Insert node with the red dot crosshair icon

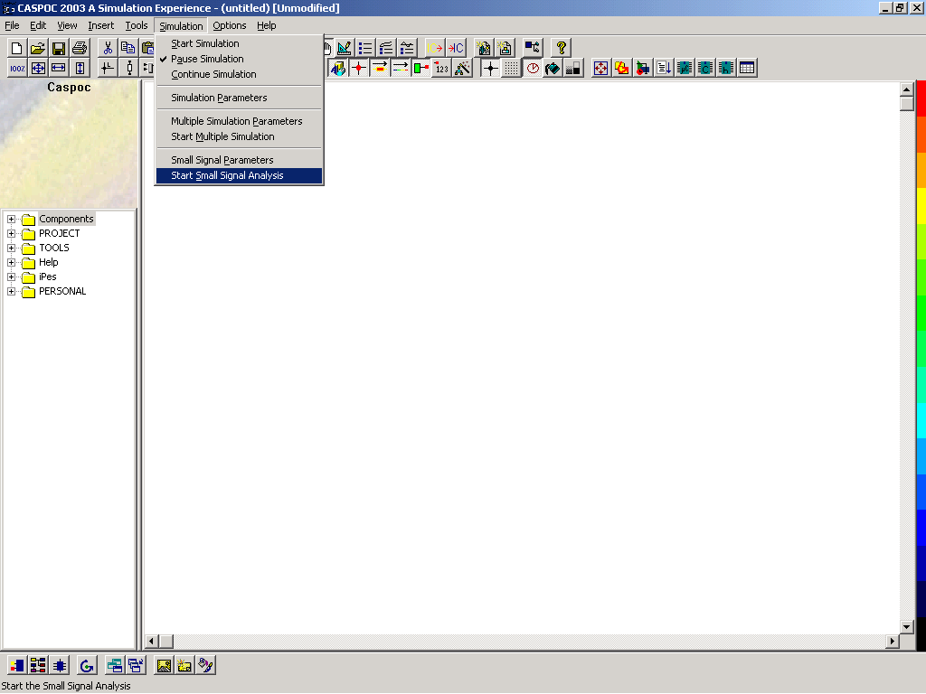(x=358, y=69)
